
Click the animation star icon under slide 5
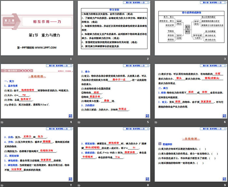pos(79,122)
